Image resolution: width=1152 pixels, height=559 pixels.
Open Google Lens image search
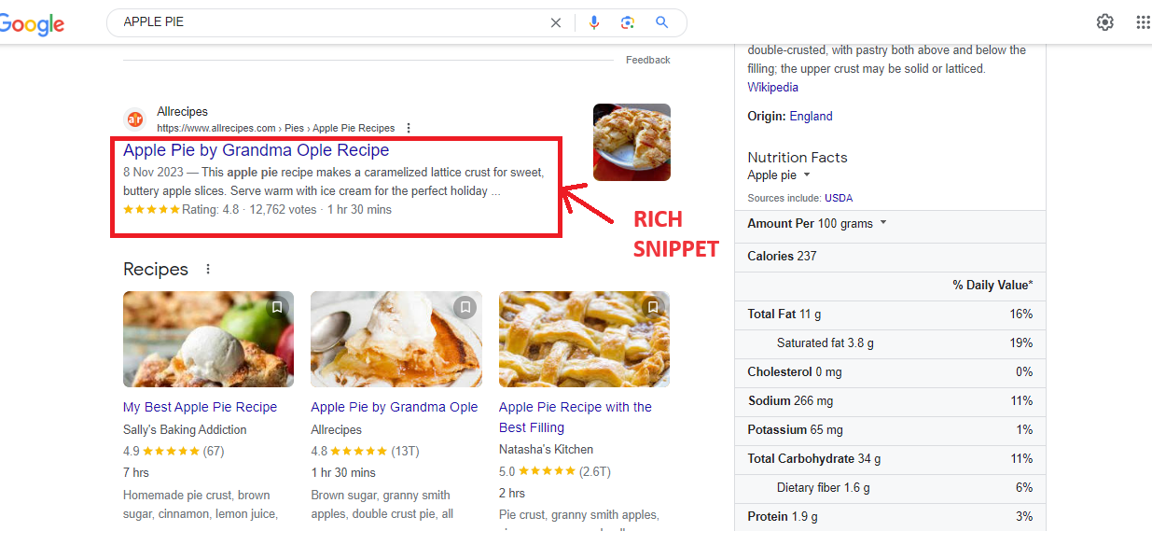[x=628, y=22]
